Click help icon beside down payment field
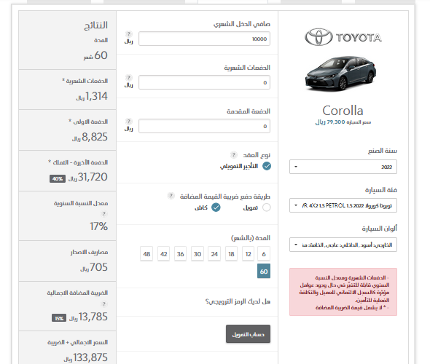Image resolution: width=430 pixels, height=364 pixels. click(x=128, y=122)
